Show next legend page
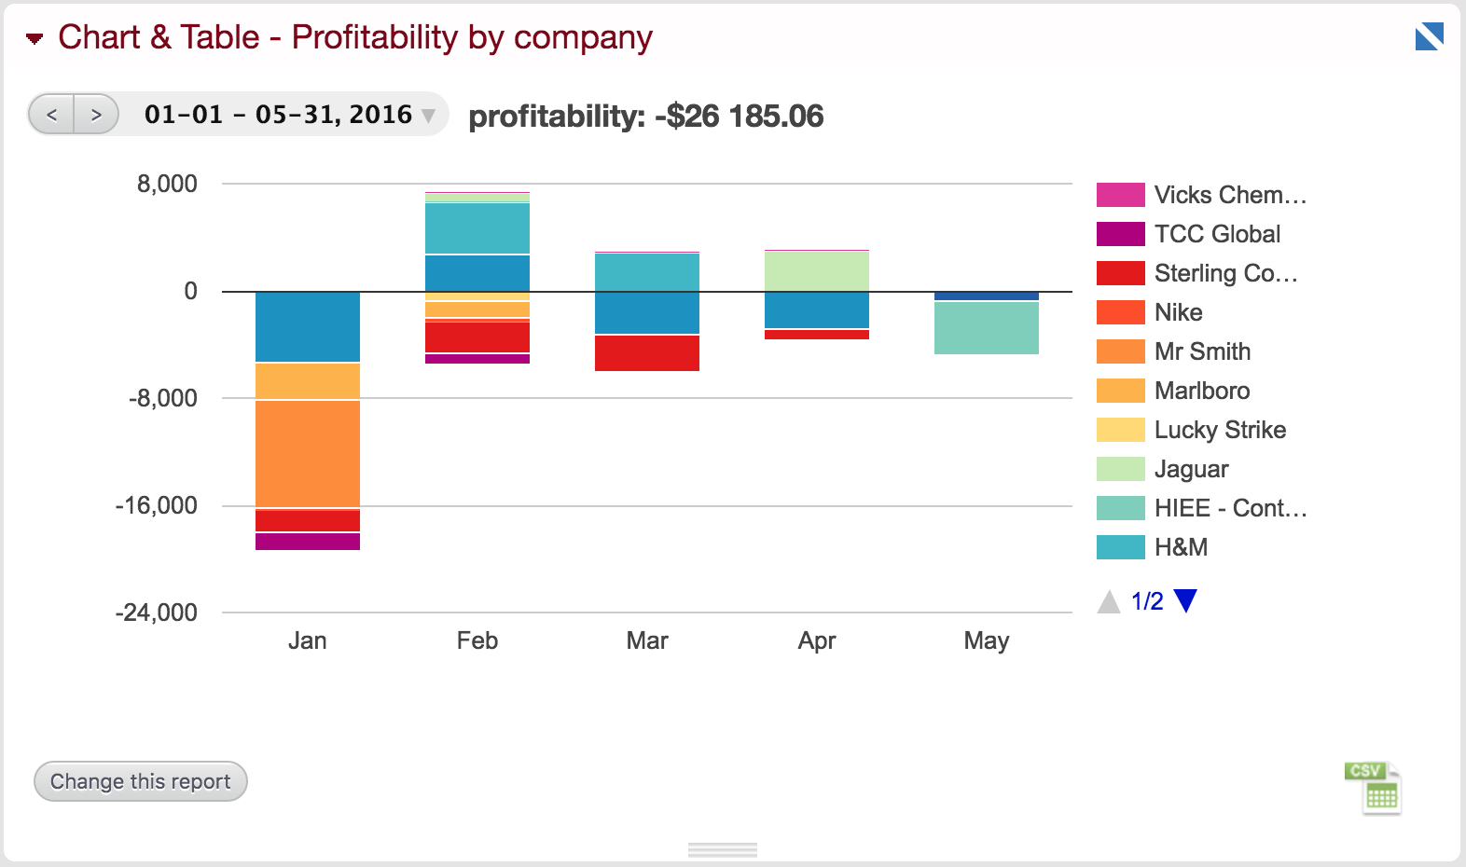This screenshot has height=867, width=1466. coord(1185,601)
